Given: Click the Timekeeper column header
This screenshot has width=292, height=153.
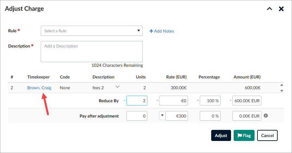Looking at the screenshot, I should coord(38,77).
